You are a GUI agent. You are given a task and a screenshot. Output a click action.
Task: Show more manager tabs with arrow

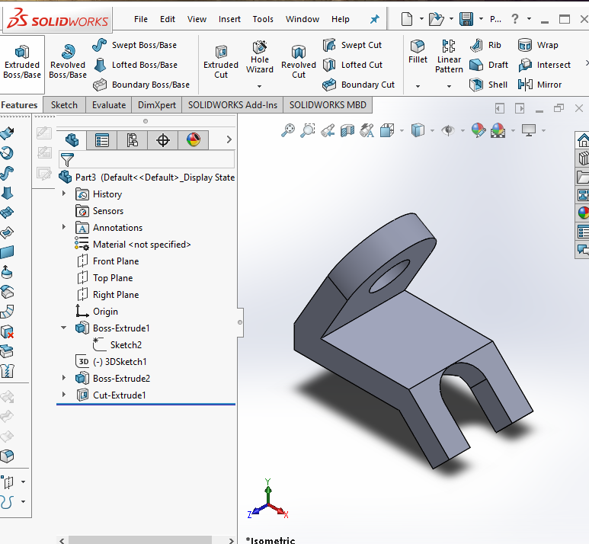point(229,139)
